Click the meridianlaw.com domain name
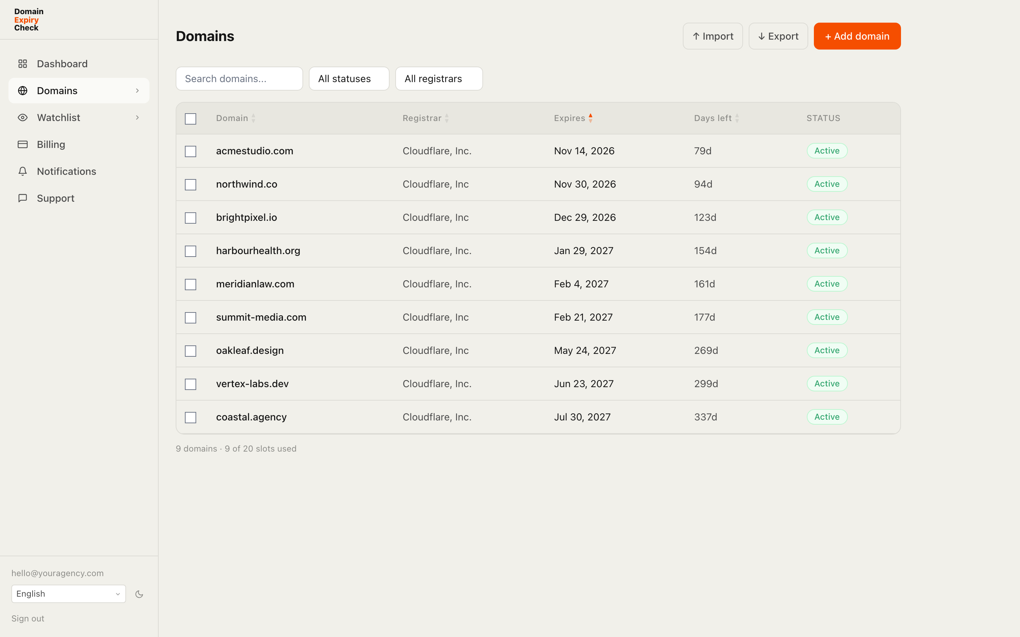Viewport: 1020px width, 637px height. click(255, 284)
